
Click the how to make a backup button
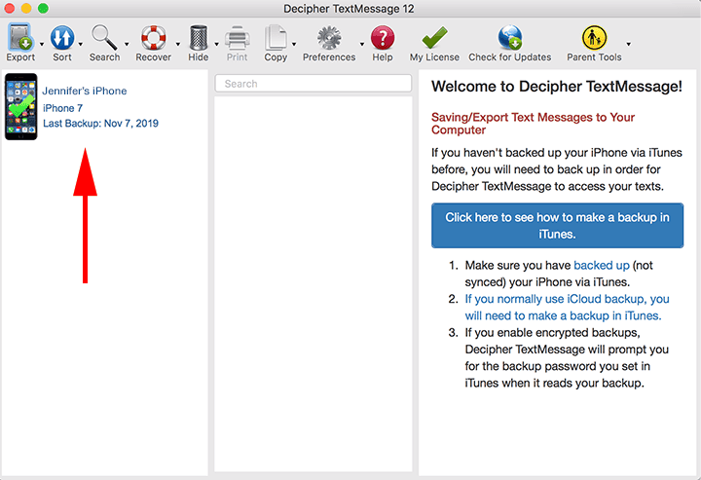(557, 225)
